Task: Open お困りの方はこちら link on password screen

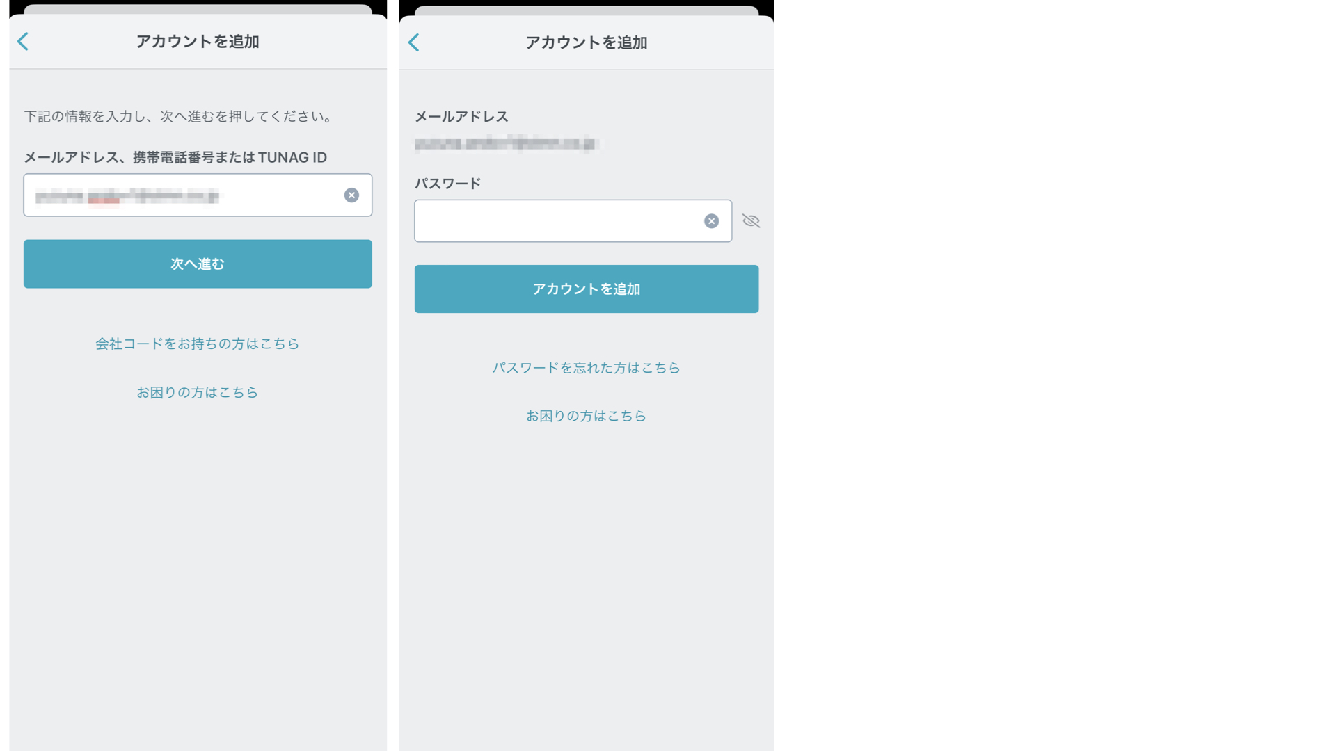Action: click(x=587, y=416)
